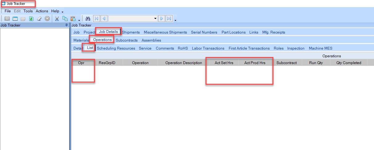Click the Qty Completed column header
The image size is (374, 150).
[349, 63]
